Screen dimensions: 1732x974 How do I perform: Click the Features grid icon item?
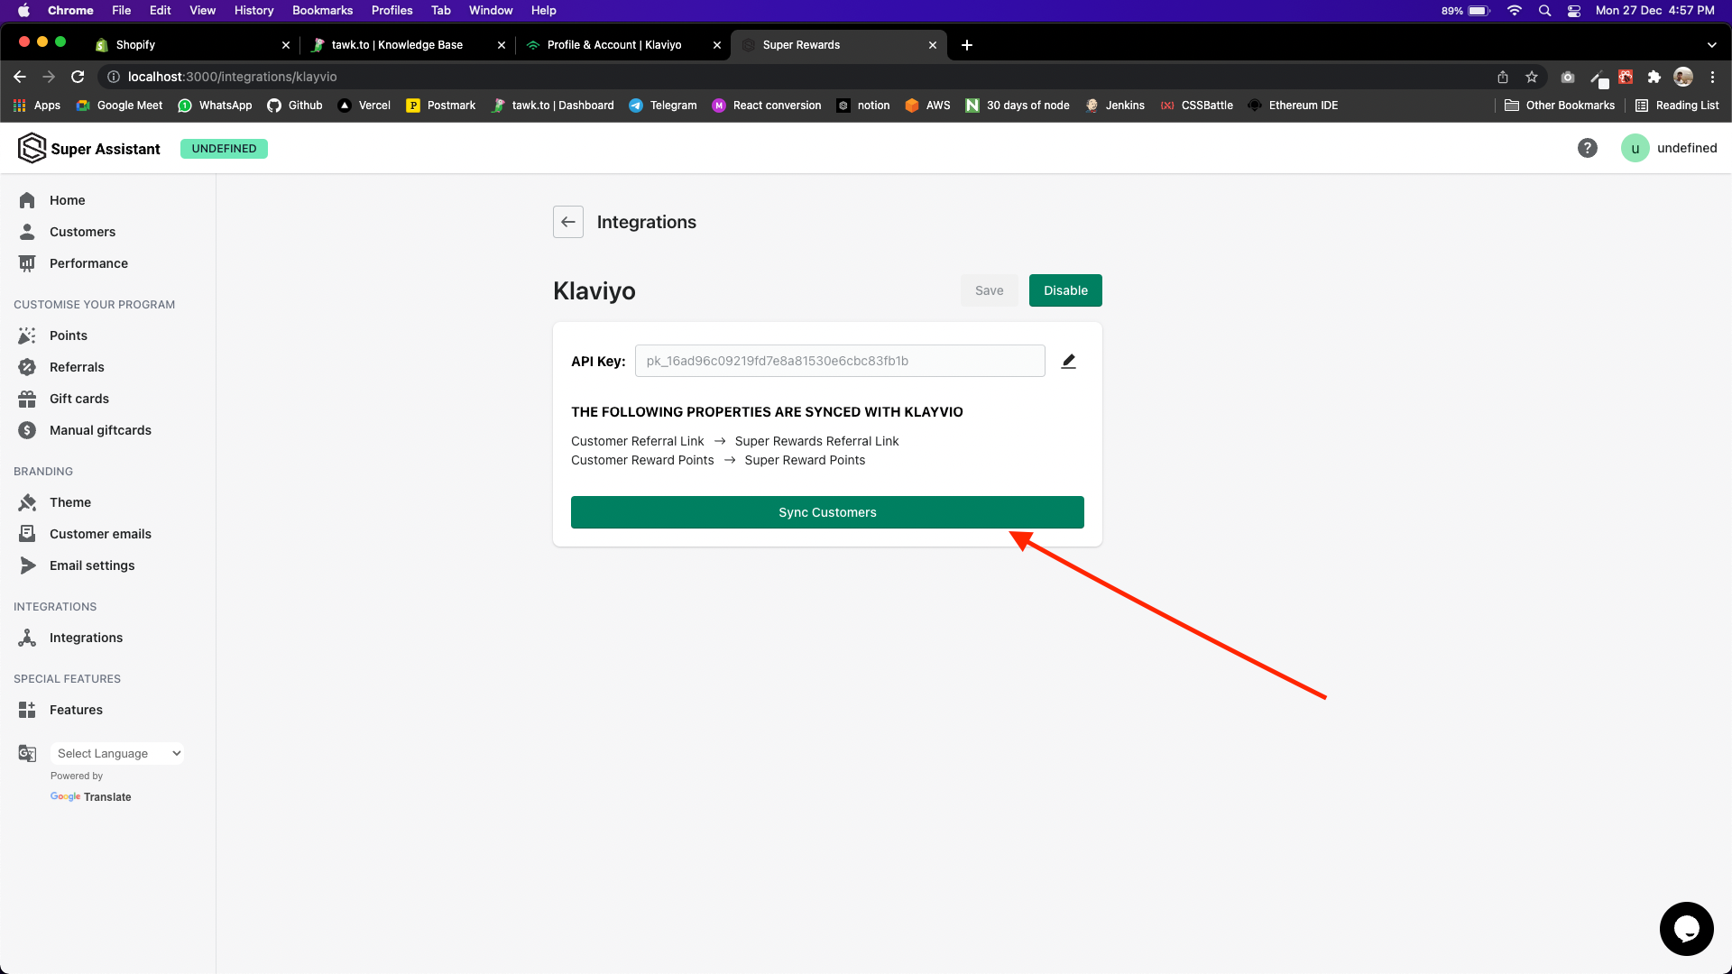27,710
